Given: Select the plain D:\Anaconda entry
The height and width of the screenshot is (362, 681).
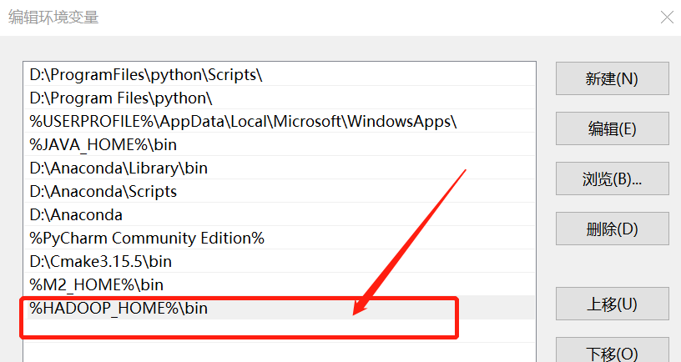Looking at the screenshot, I should pos(76,214).
